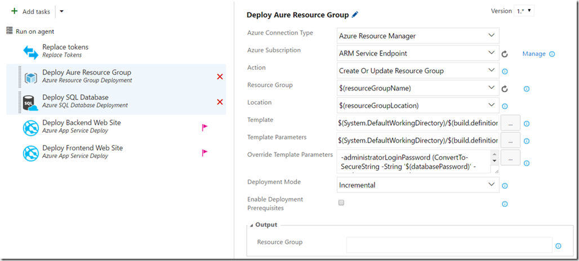Open the Add tasks dropdown arrow
This screenshot has height=261, width=579.
click(x=61, y=11)
